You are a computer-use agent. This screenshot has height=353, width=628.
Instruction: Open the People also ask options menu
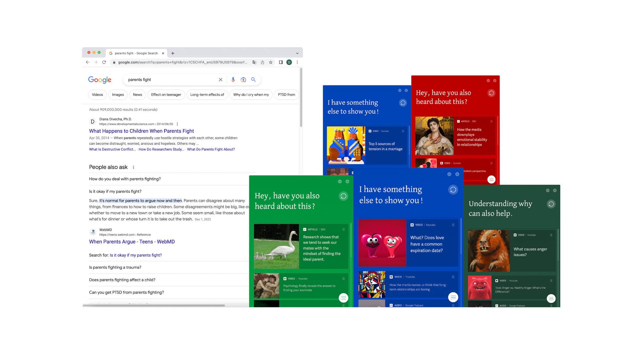pos(133,167)
